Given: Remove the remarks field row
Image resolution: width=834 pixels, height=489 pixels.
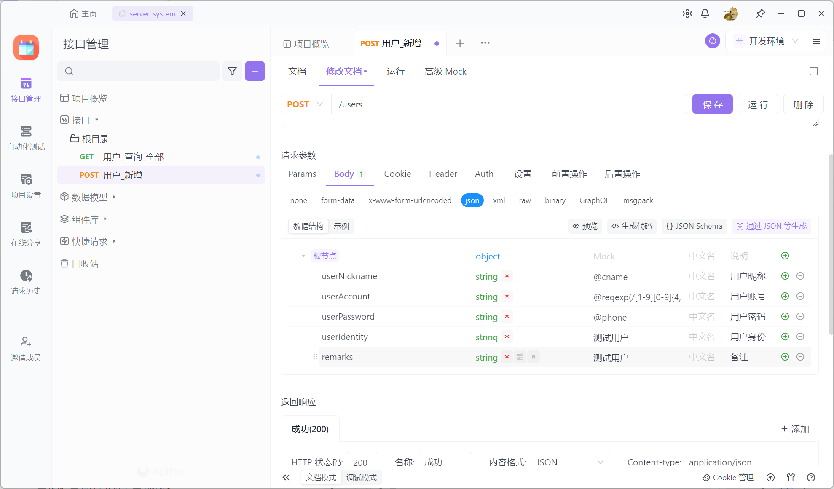Looking at the screenshot, I should (x=800, y=357).
